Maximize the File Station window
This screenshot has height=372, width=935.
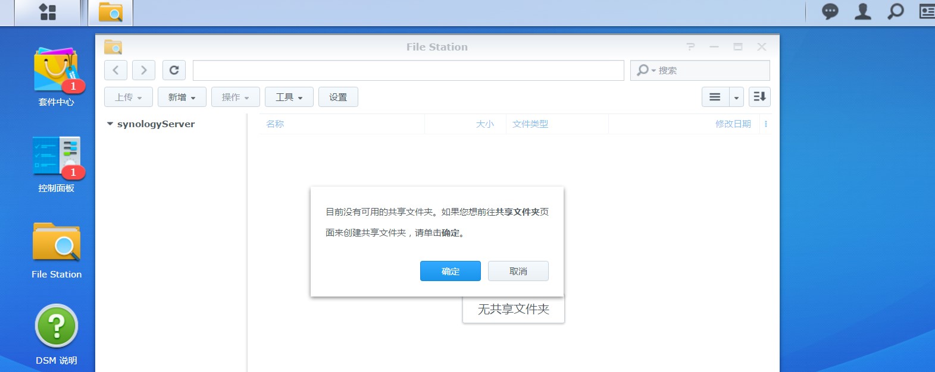coord(738,46)
